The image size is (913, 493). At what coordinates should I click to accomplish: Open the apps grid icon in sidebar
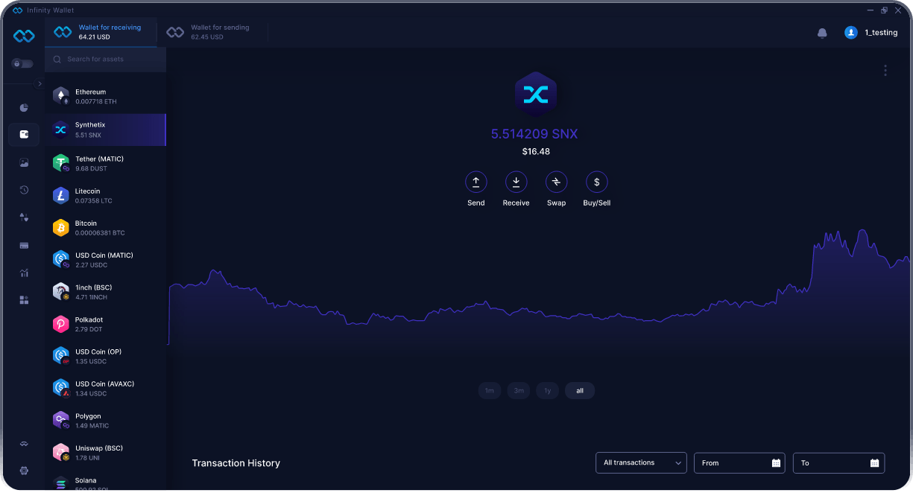[24, 300]
